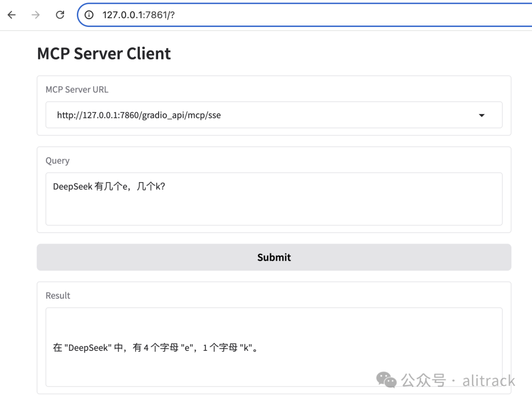532x402 pixels.
Task: Focus the address bar showing 127.0.0.1:7861
Action: point(305,15)
